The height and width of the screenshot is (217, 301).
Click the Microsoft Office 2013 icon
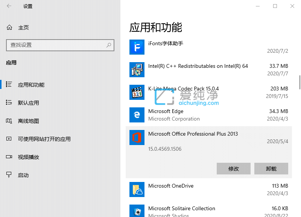[137, 138]
